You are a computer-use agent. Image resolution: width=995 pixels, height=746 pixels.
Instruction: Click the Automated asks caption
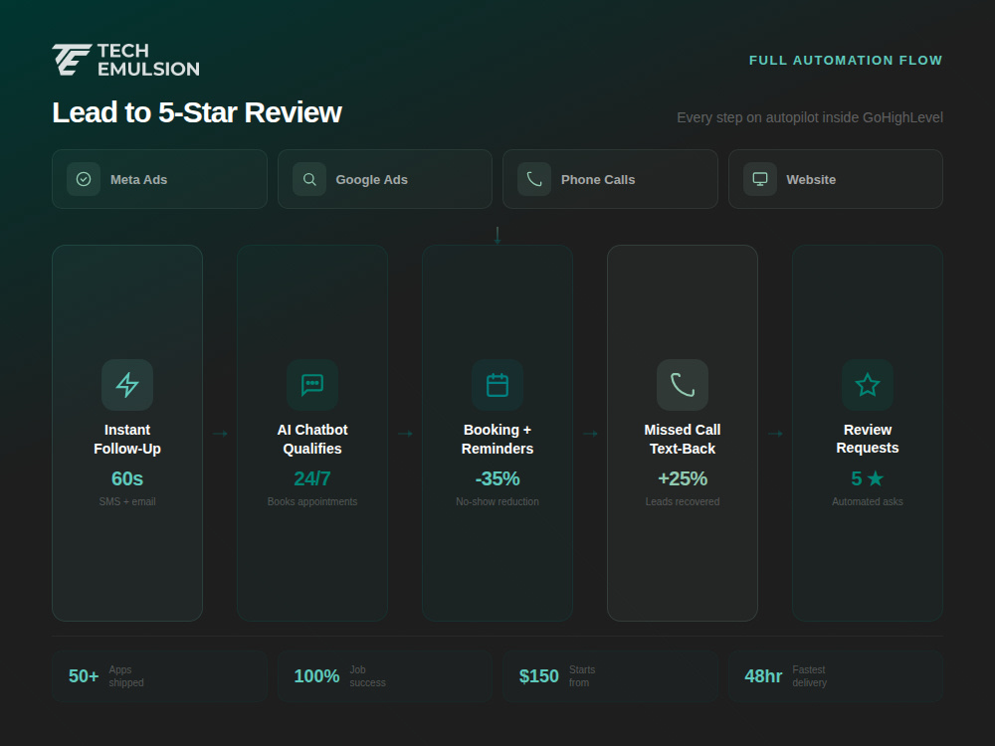868,501
